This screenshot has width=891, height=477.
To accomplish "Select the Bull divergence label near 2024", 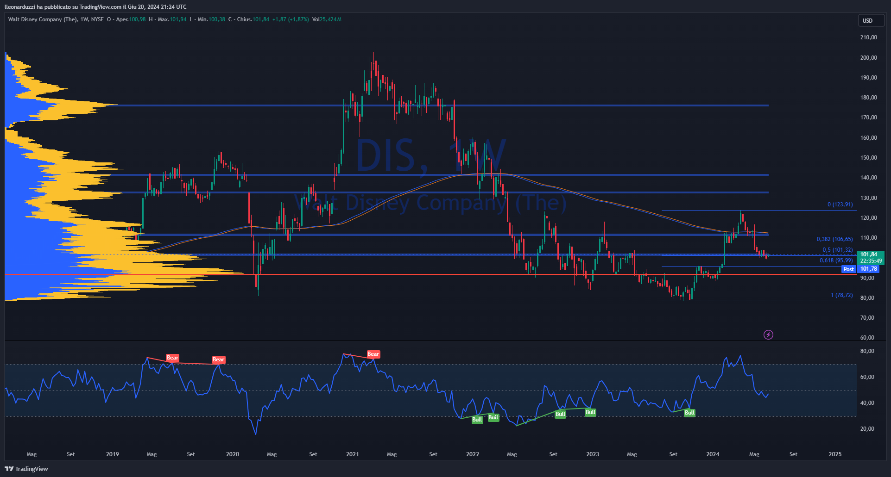I will [x=689, y=413].
